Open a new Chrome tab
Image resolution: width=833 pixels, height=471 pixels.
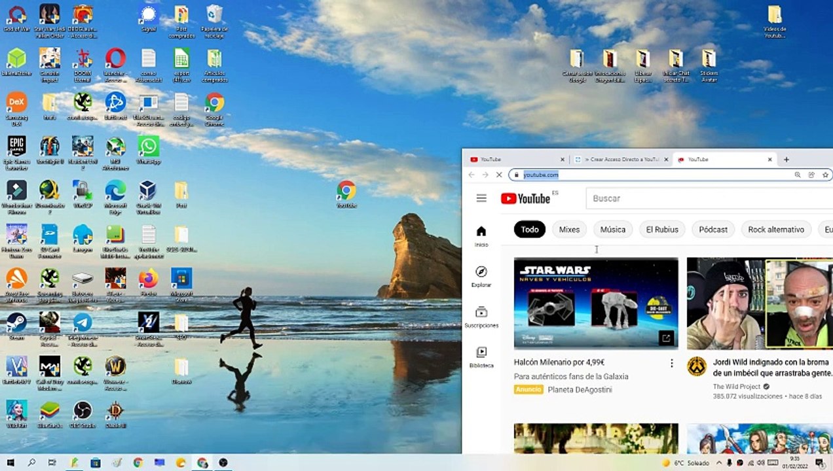787,159
